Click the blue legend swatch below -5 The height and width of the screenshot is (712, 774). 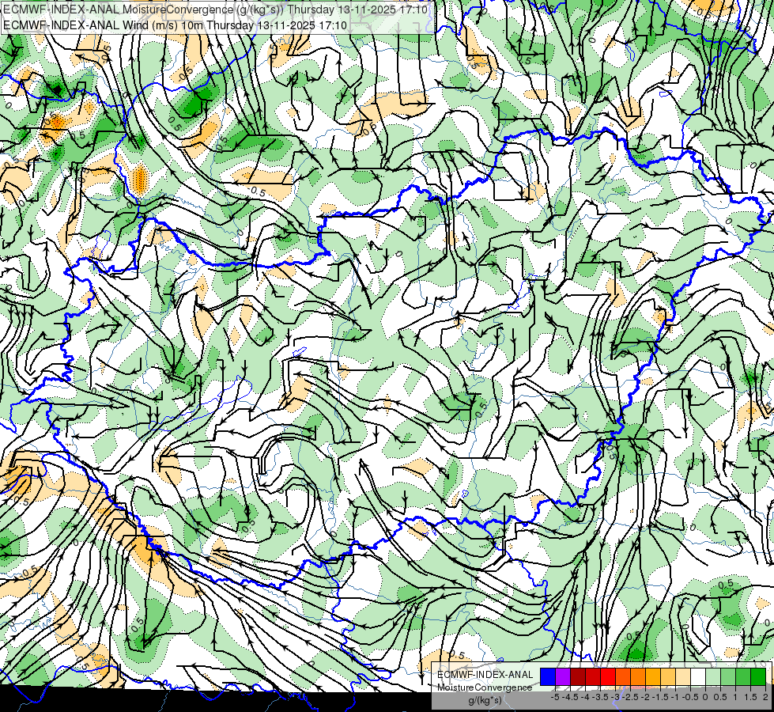548,676
